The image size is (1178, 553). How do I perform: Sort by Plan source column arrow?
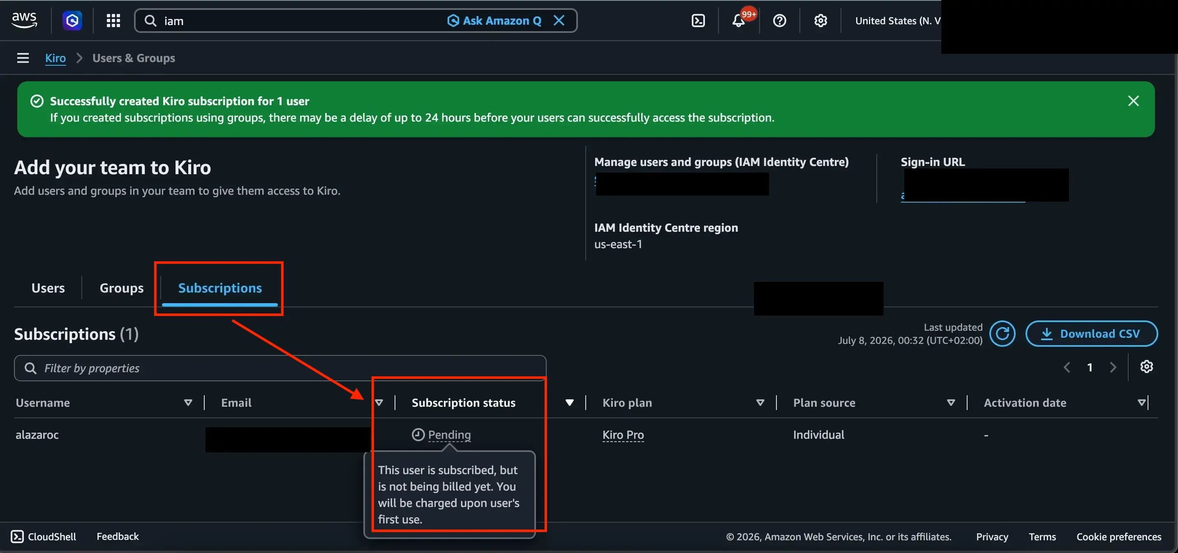tap(951, 402)
